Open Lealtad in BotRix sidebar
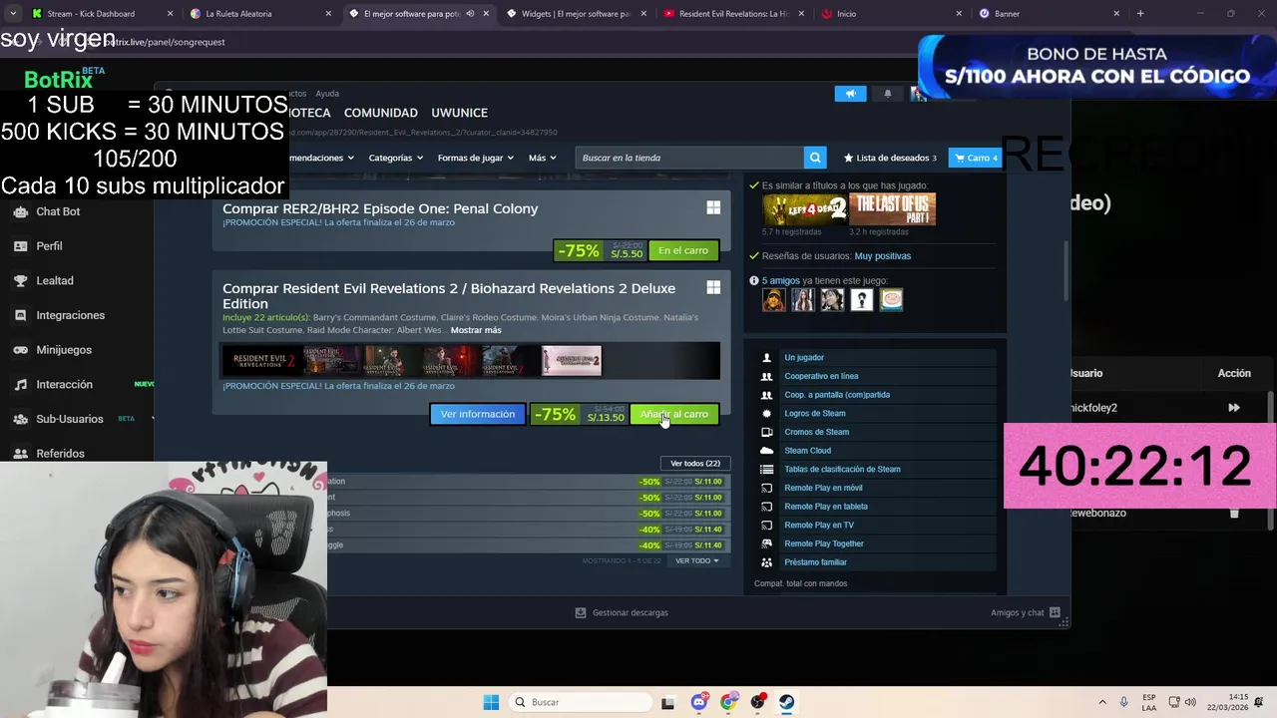Viewport: 1277px width, 718px height. coord(55,281)
